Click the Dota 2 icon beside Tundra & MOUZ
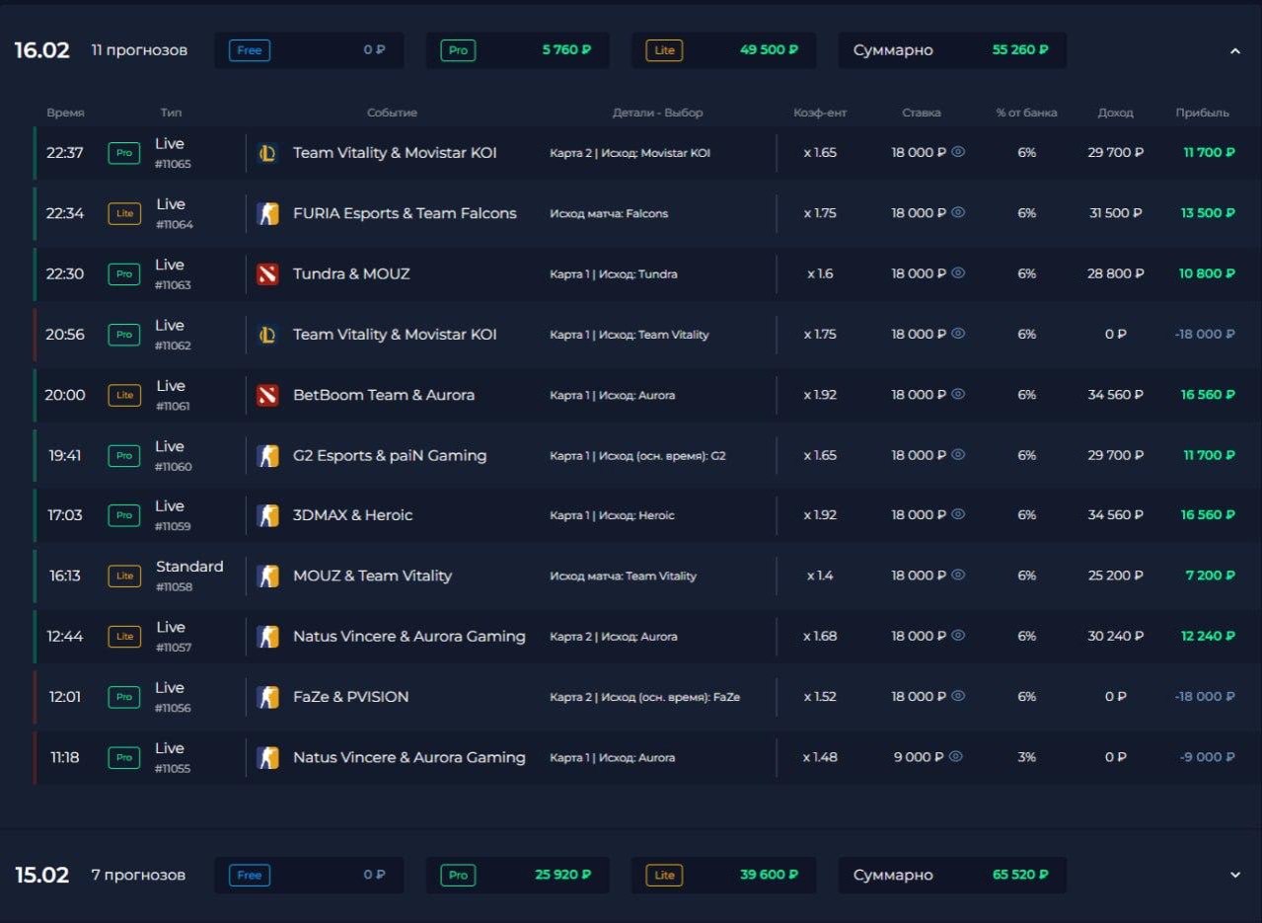The width and height of the screenshot is (1262, 923). click(267, 273)
